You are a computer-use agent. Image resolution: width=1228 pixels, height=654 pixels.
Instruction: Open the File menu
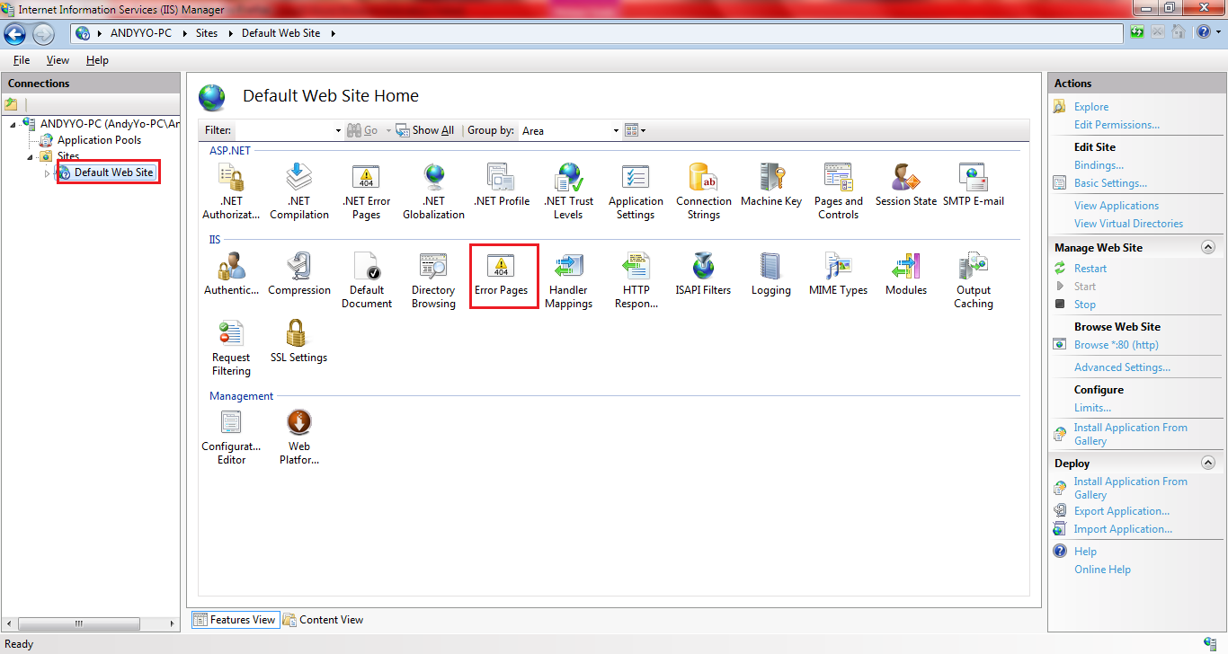[x=22, y=60]
